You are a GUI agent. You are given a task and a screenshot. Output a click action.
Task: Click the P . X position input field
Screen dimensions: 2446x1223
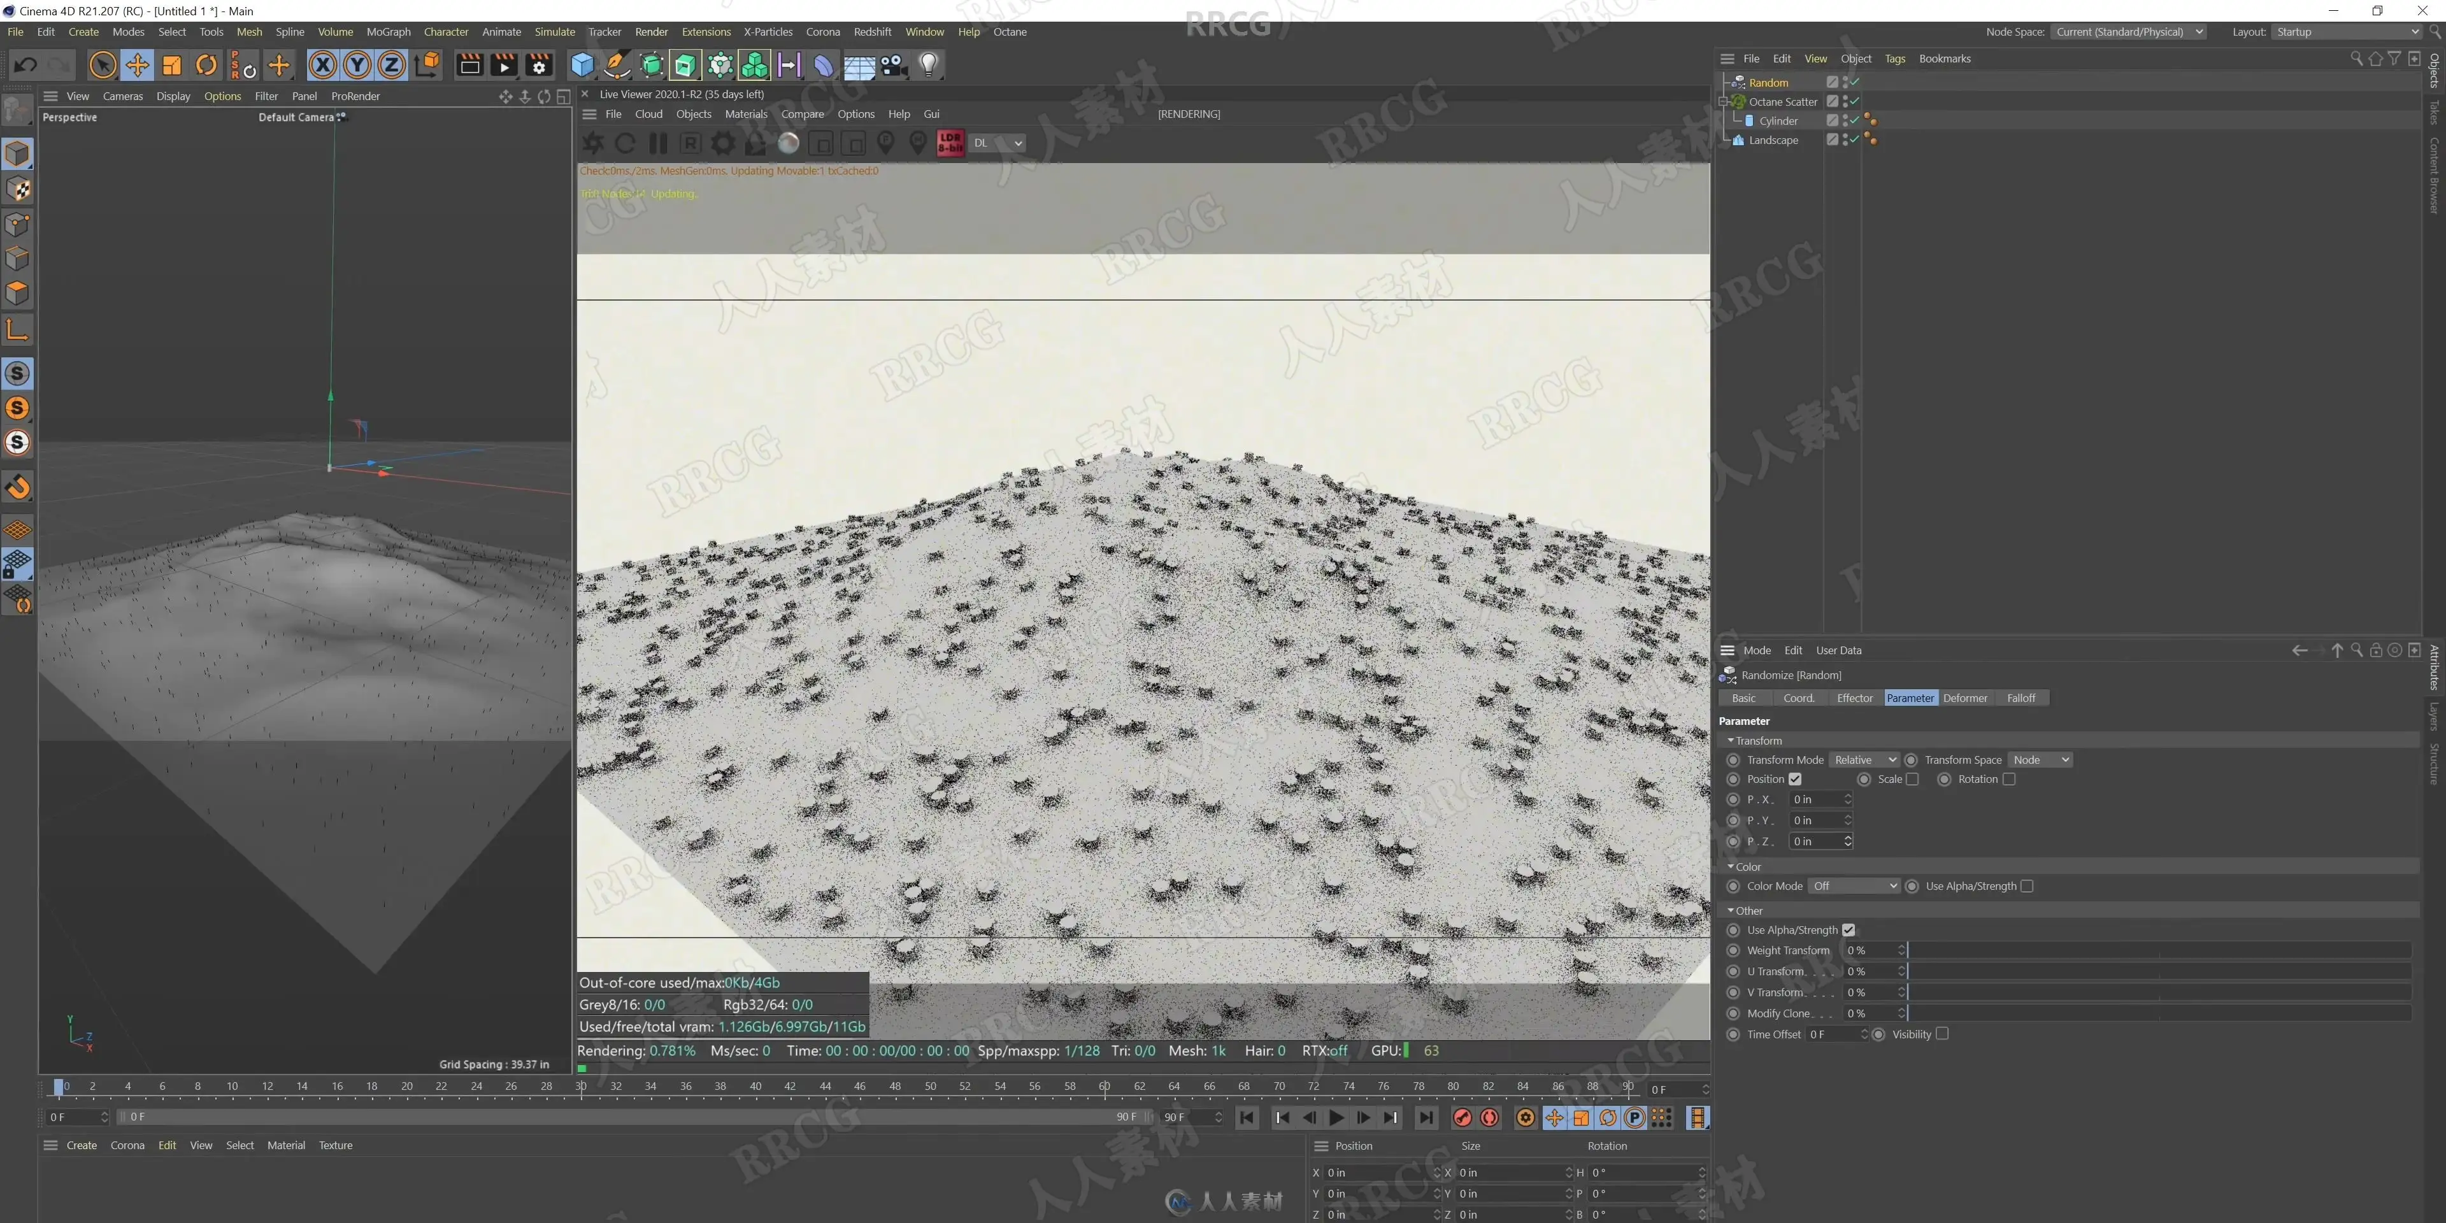(1819, 799)
